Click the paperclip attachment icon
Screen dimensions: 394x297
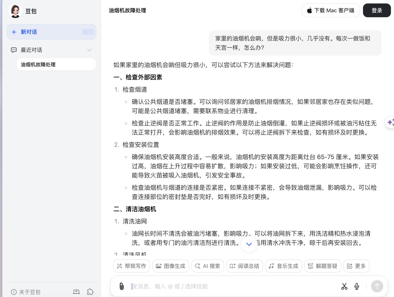[122, 286]
